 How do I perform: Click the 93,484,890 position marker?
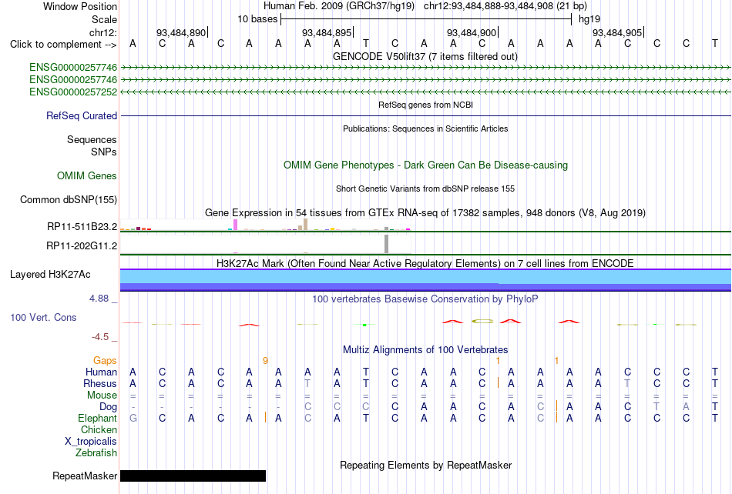[181, 32]
